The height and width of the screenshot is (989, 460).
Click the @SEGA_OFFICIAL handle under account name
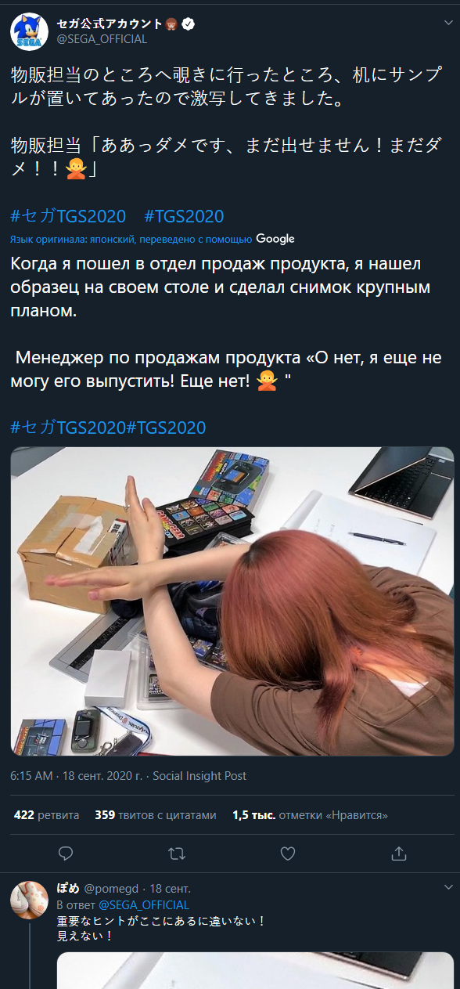coord(102,39)
